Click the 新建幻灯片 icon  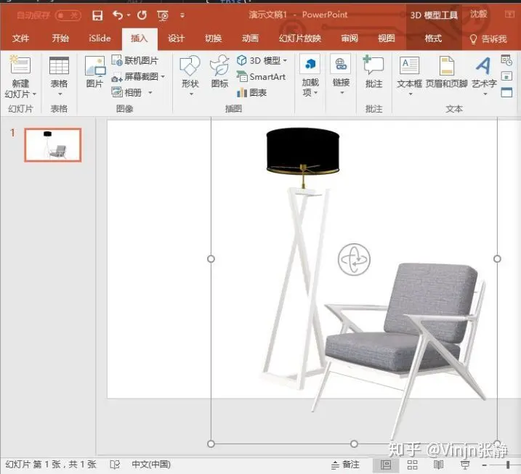[20, 65]
